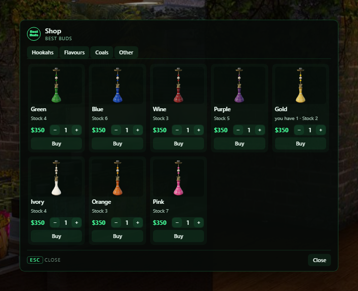
Task: Buy the Green hookah
Action: [56, 144]
